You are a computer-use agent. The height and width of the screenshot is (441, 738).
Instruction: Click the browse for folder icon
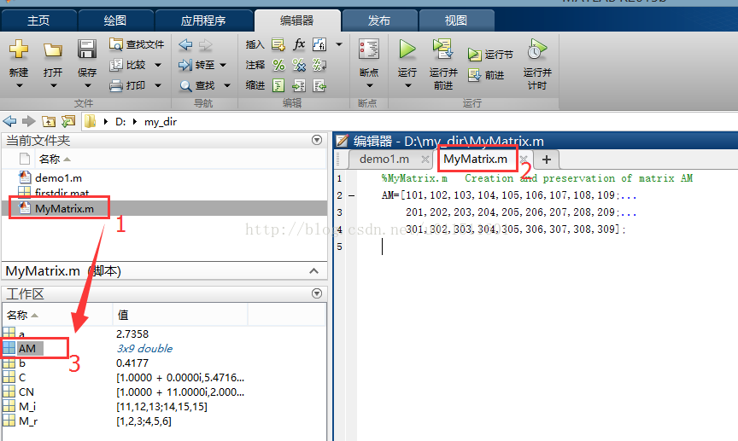(68, 122)
